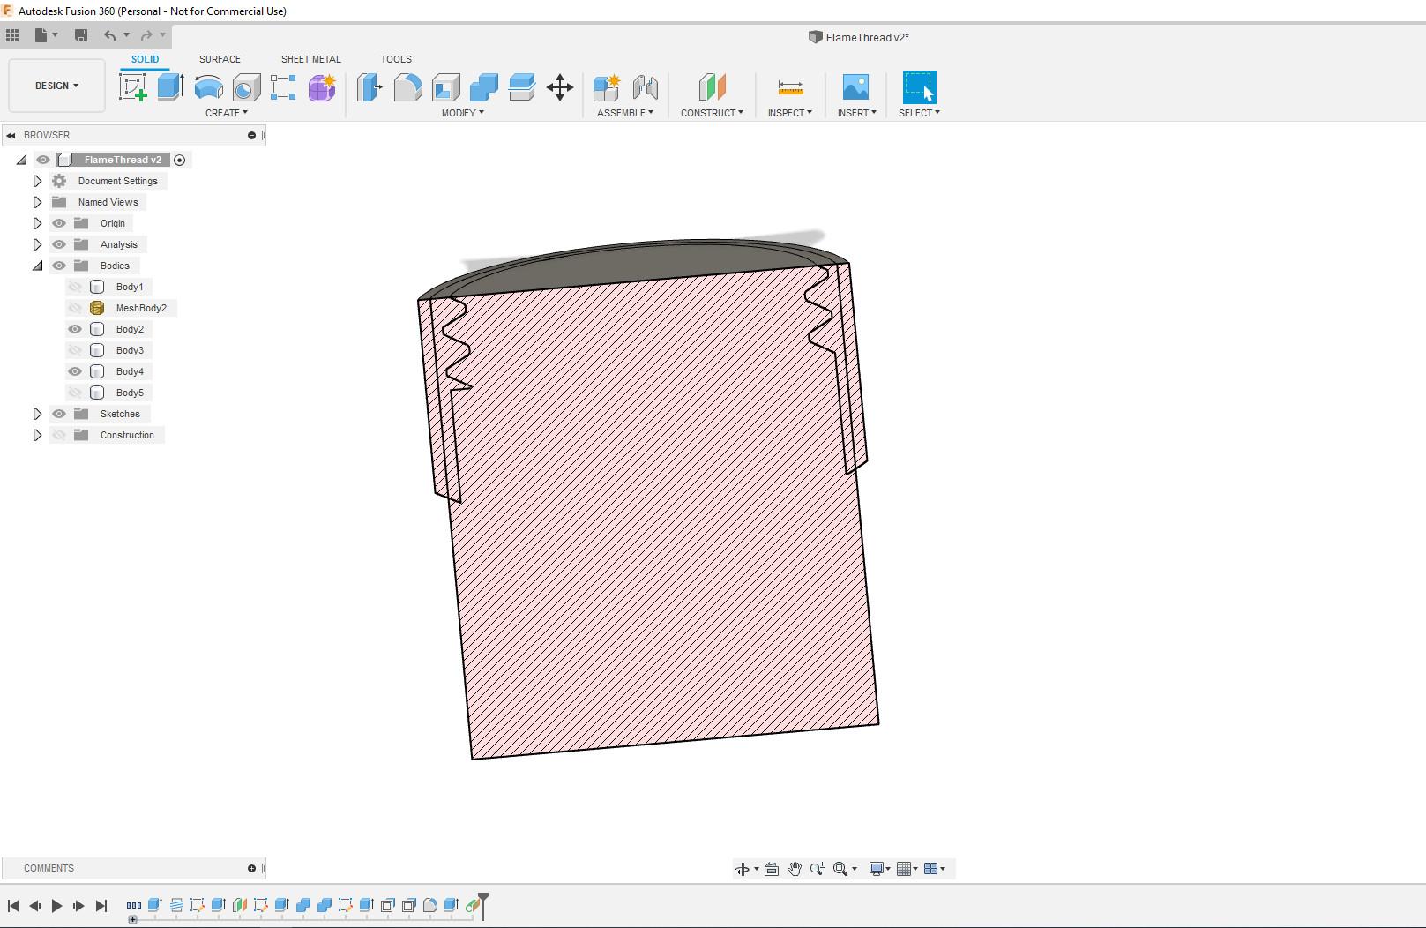Select Body4 in the browser
Image resolution: width=1426 pixels, height=928 pixels.
tap(130, 371)
